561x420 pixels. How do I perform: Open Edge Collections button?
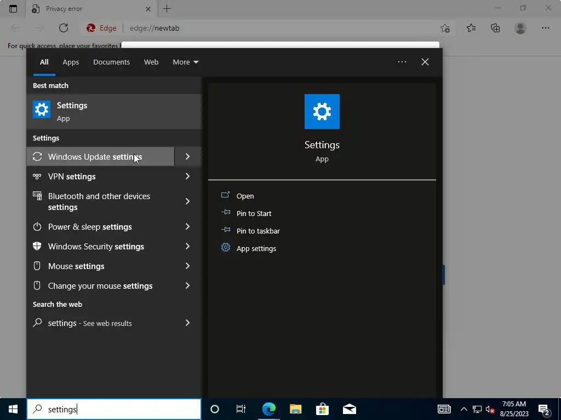[495, 28]
